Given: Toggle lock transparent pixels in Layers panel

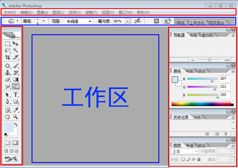Looking at the screenshot, I should (183, 159).
